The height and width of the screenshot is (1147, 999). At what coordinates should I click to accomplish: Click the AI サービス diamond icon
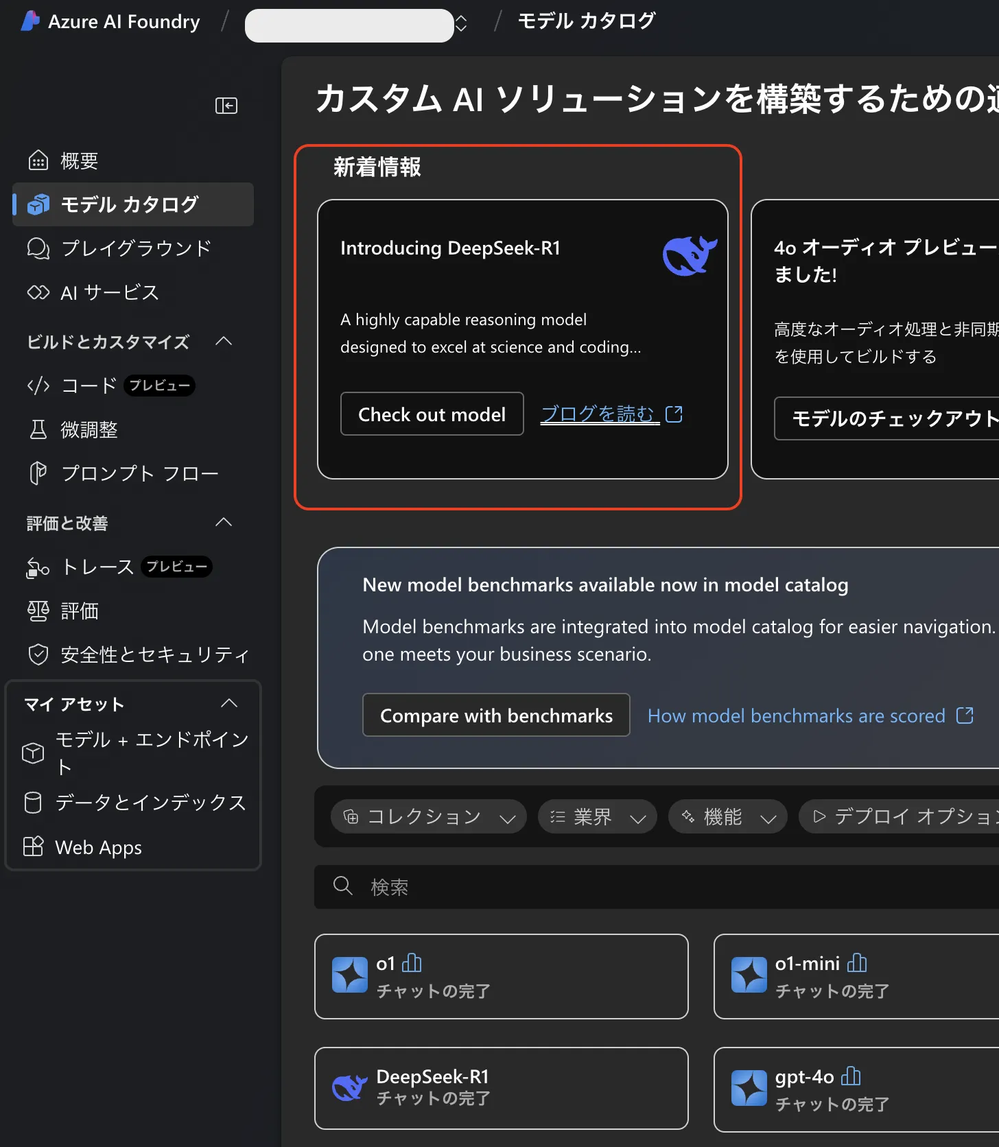tap(38, 293)
